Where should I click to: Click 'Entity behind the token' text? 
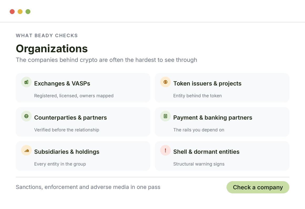pyautogui.click(x=197, y=96)
